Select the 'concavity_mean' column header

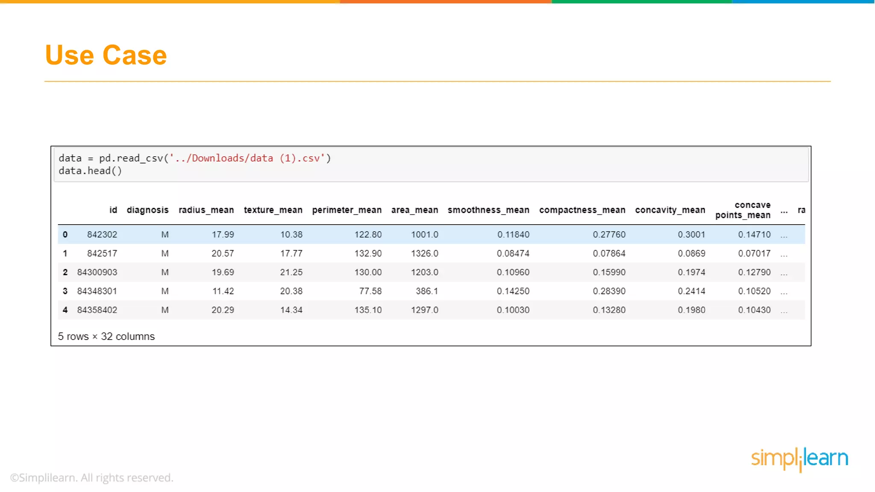point(670,210)
